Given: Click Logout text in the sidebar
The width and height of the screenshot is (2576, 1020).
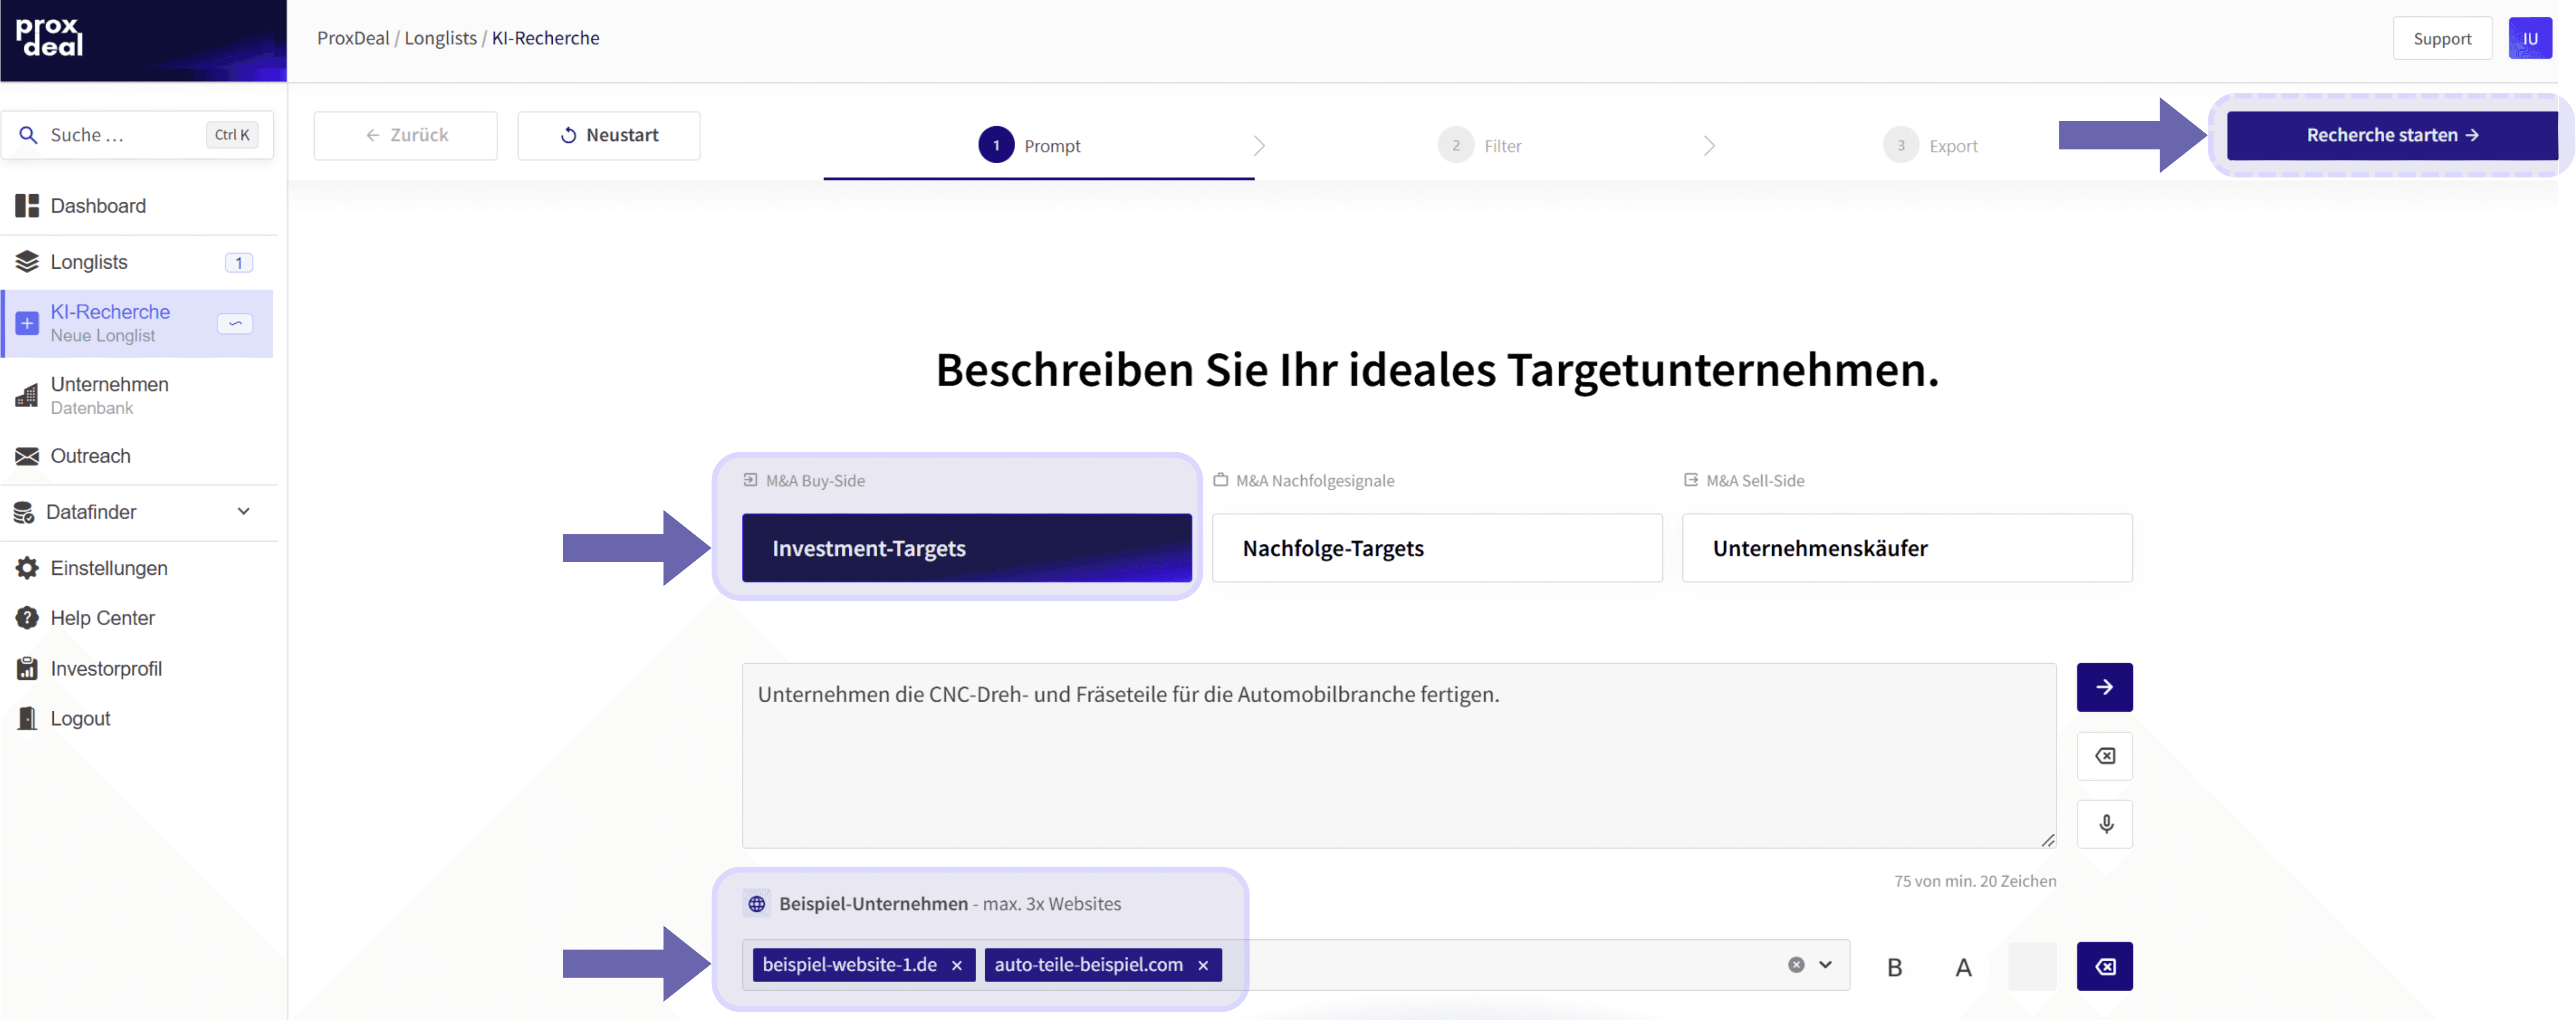Looking at the screenshot, I should coord(80,718).
